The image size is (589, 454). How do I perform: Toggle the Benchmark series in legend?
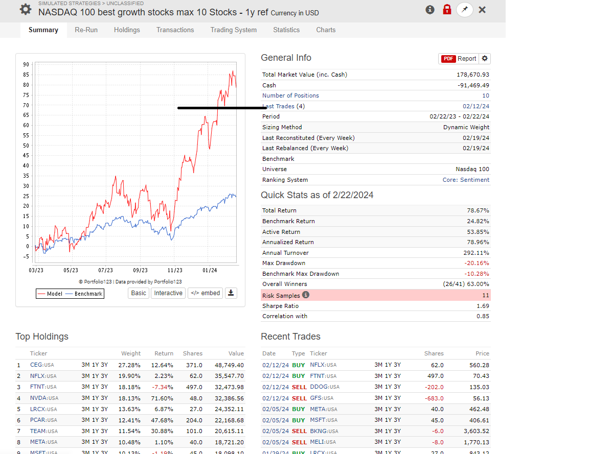[84, 294]
